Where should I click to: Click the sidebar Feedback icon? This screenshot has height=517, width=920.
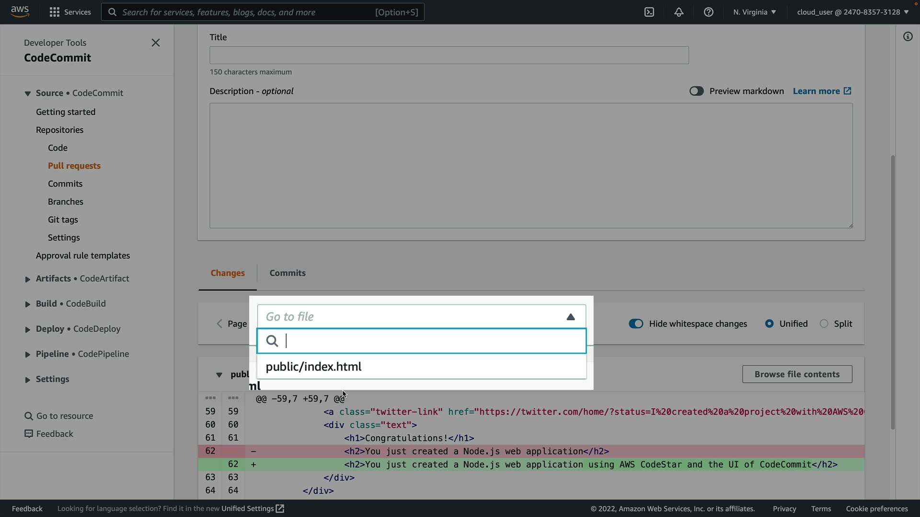point(29,434)
